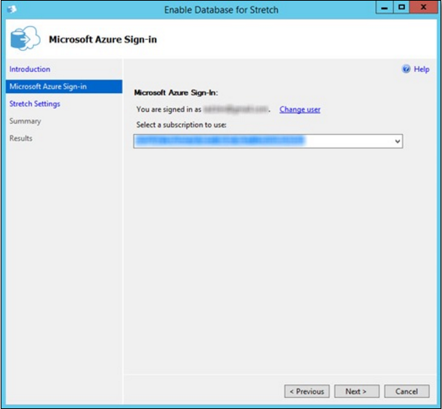Open the subscription dropdown arrow
442x409 pixels.
398,141
